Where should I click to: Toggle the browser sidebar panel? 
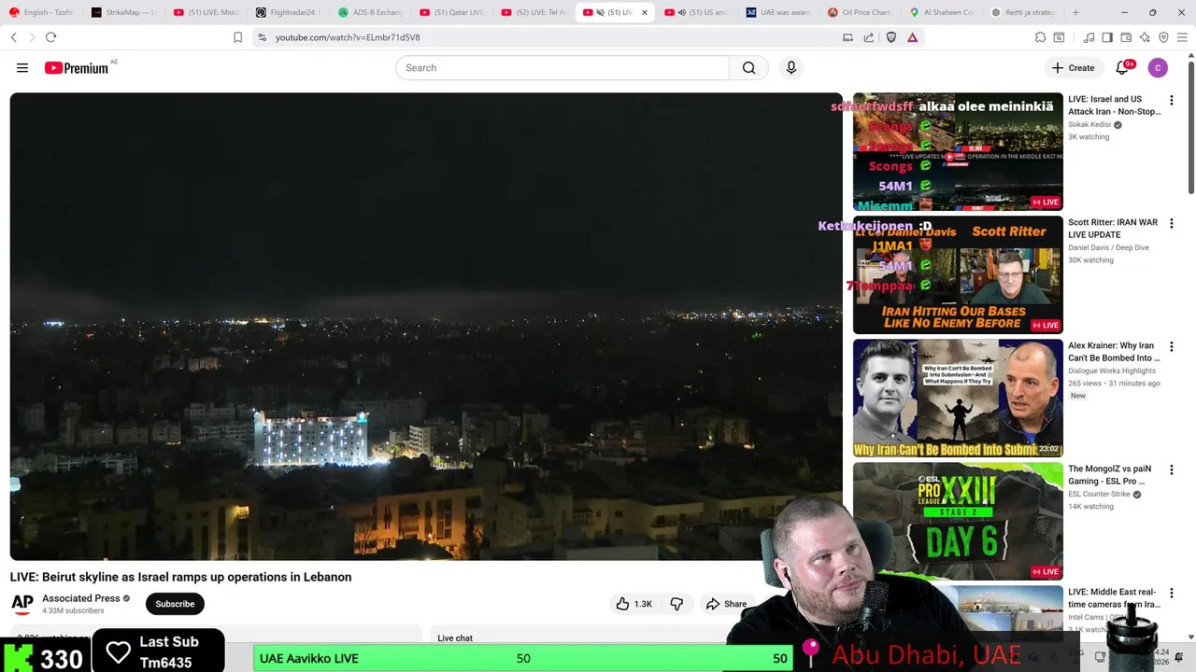tap(1107, 37)
